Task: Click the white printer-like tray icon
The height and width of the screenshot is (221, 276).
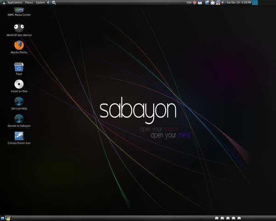Action: [x=213, y=3]
